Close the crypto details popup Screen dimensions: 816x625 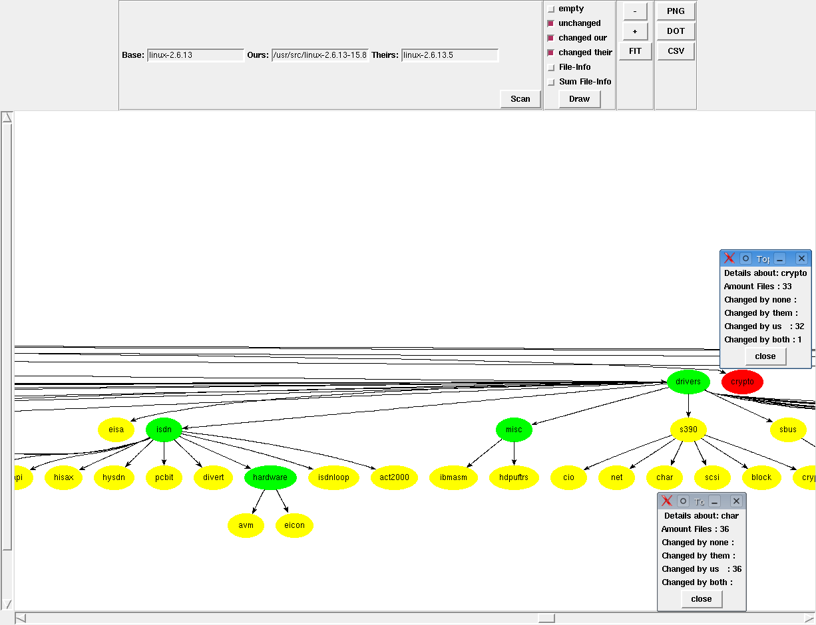[765, 356]
